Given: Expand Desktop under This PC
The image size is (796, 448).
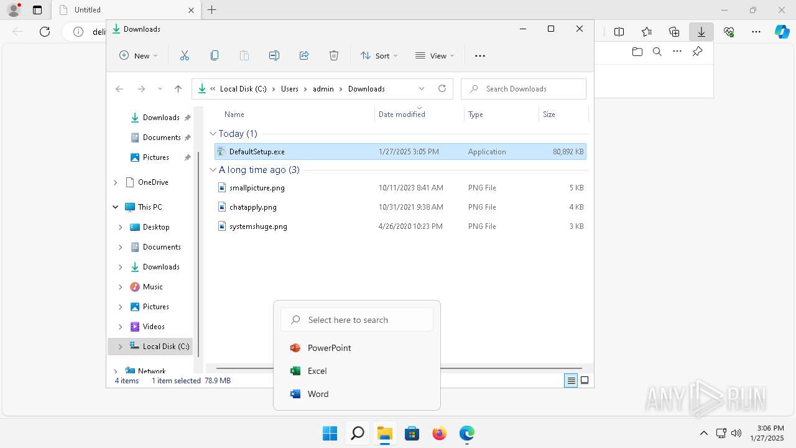Looking at the screenshot, I should (121, 227).
